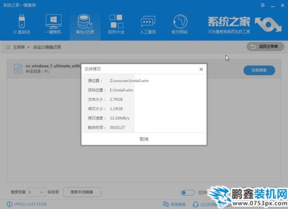Open the 人工服务 chat bubble icon
Screen dimensions: 288x209
pos(148,21)
